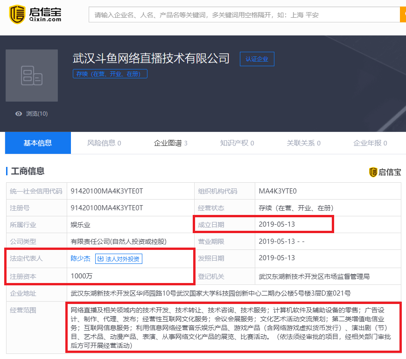Click the 存续（在营、开业、在册）status tag

click(110, 74)
